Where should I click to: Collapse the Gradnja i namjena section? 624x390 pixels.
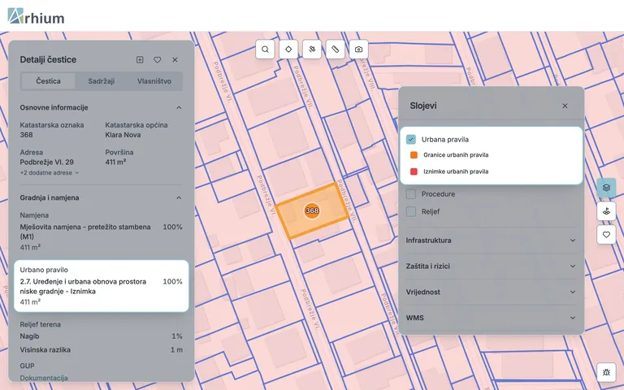(x=179, y=197)
